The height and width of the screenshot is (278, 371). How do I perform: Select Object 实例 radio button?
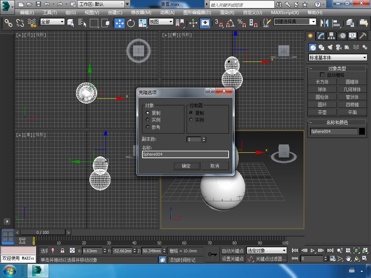tap(147, 119)
